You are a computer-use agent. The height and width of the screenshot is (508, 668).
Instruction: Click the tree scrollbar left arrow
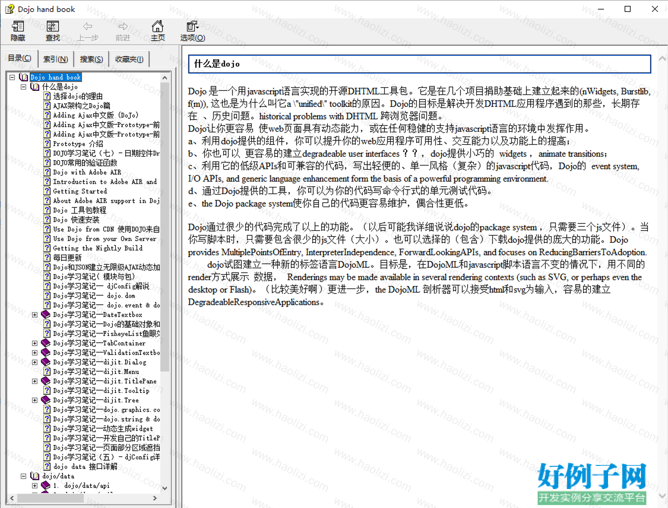(x=12, y=498)
